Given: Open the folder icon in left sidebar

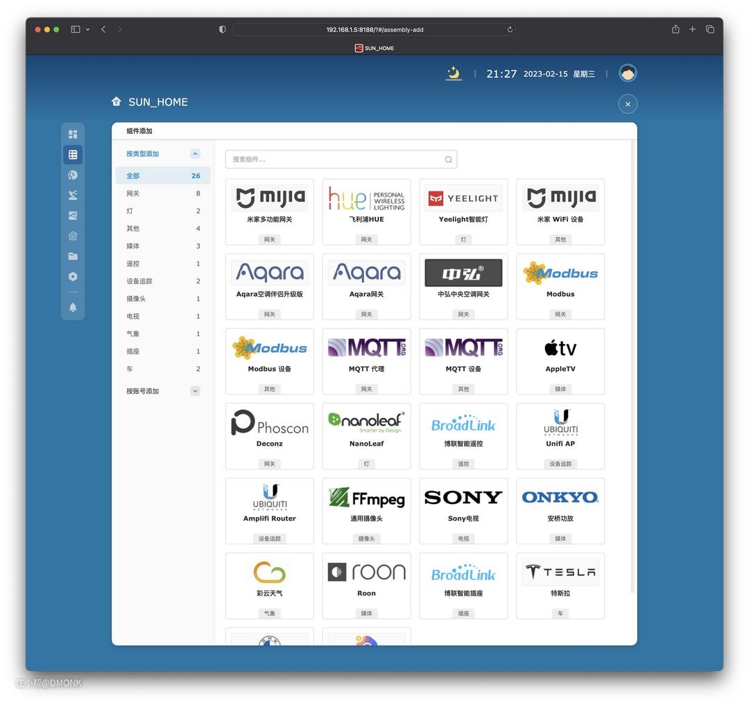Looking at the screenshot, I should click(x=73, y=256).
